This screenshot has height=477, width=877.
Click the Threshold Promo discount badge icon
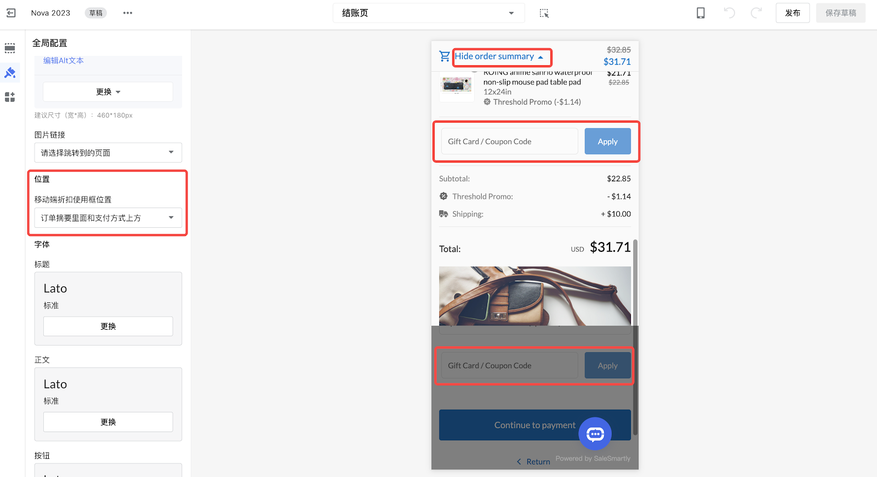(x=443, y=196)
